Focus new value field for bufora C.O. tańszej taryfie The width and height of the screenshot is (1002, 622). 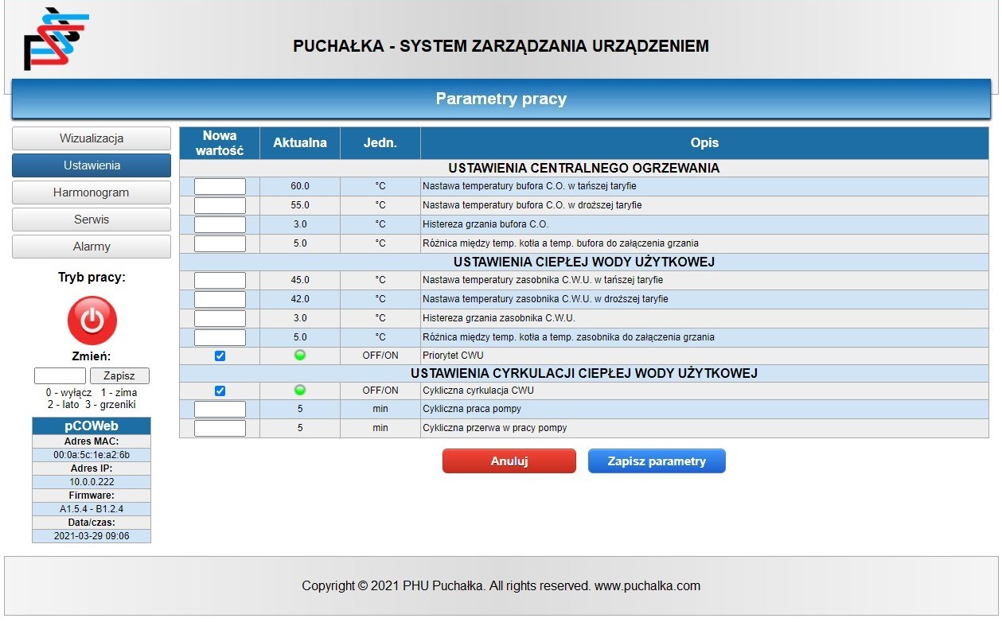tap(220, 186)
